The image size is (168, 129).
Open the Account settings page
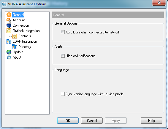point(19,20)
